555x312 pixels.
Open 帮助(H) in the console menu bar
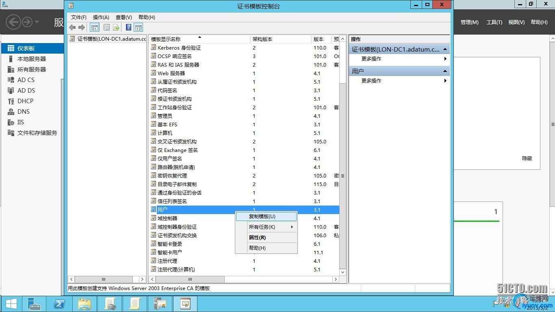point(147,17)
